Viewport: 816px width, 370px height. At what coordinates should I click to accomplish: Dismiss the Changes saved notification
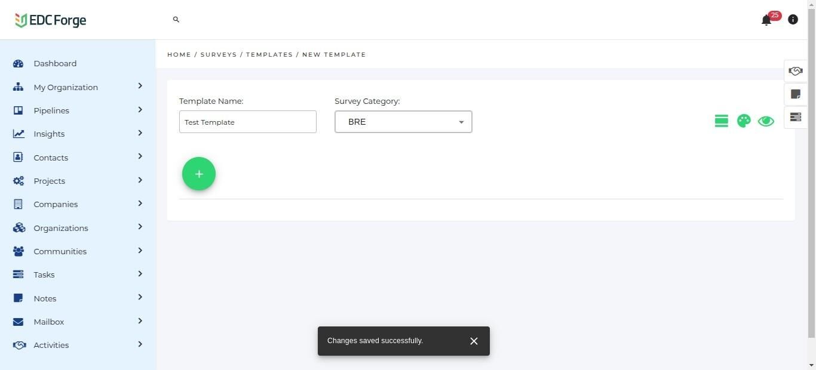tap(474, 341)
